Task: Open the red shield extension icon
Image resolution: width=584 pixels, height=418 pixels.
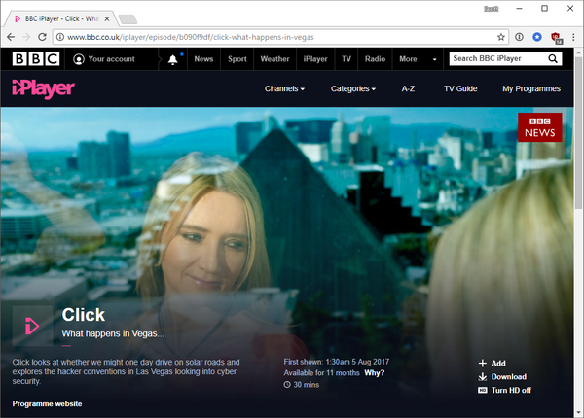Action: tap(557, 38)
